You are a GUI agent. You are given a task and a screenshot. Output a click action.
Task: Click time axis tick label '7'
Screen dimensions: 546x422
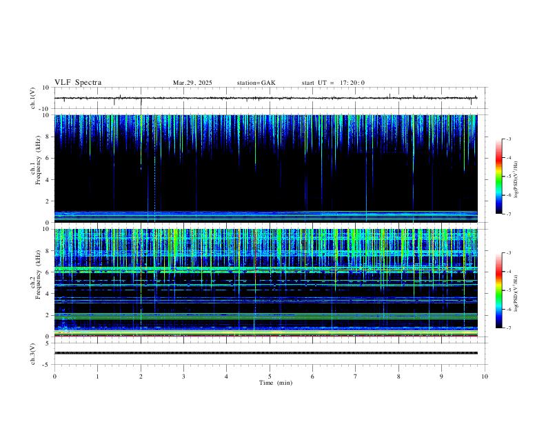[356, 376]
